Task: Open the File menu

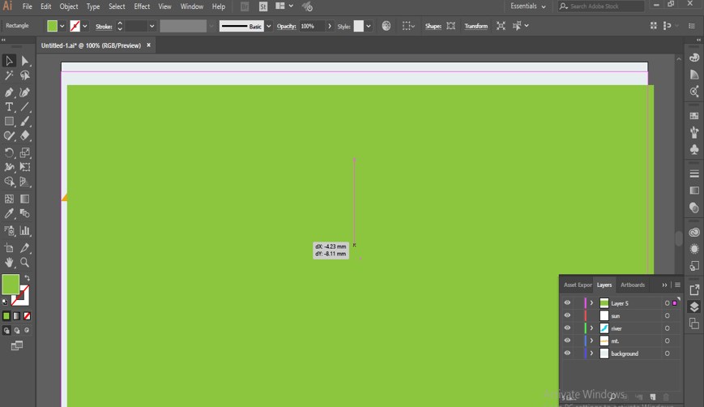Action: coord(27,6)
